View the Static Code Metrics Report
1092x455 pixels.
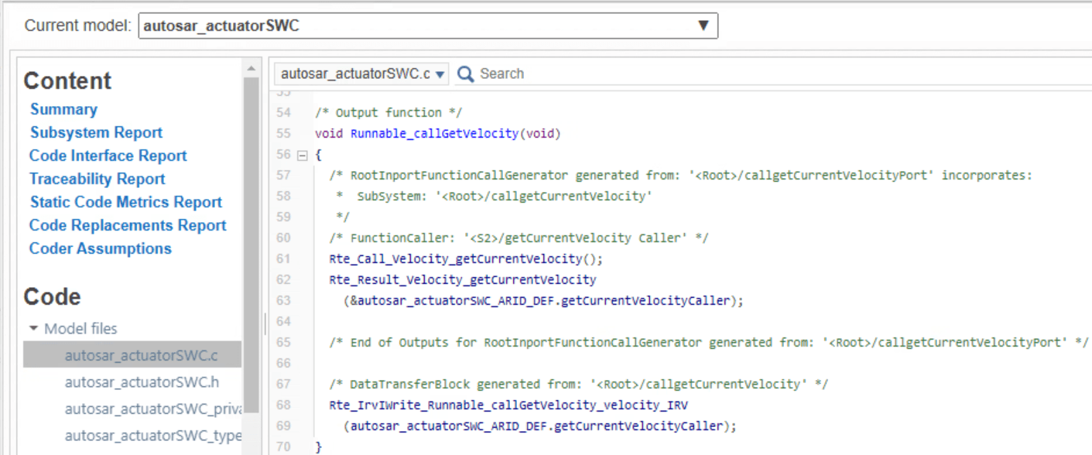click(125, 202)
